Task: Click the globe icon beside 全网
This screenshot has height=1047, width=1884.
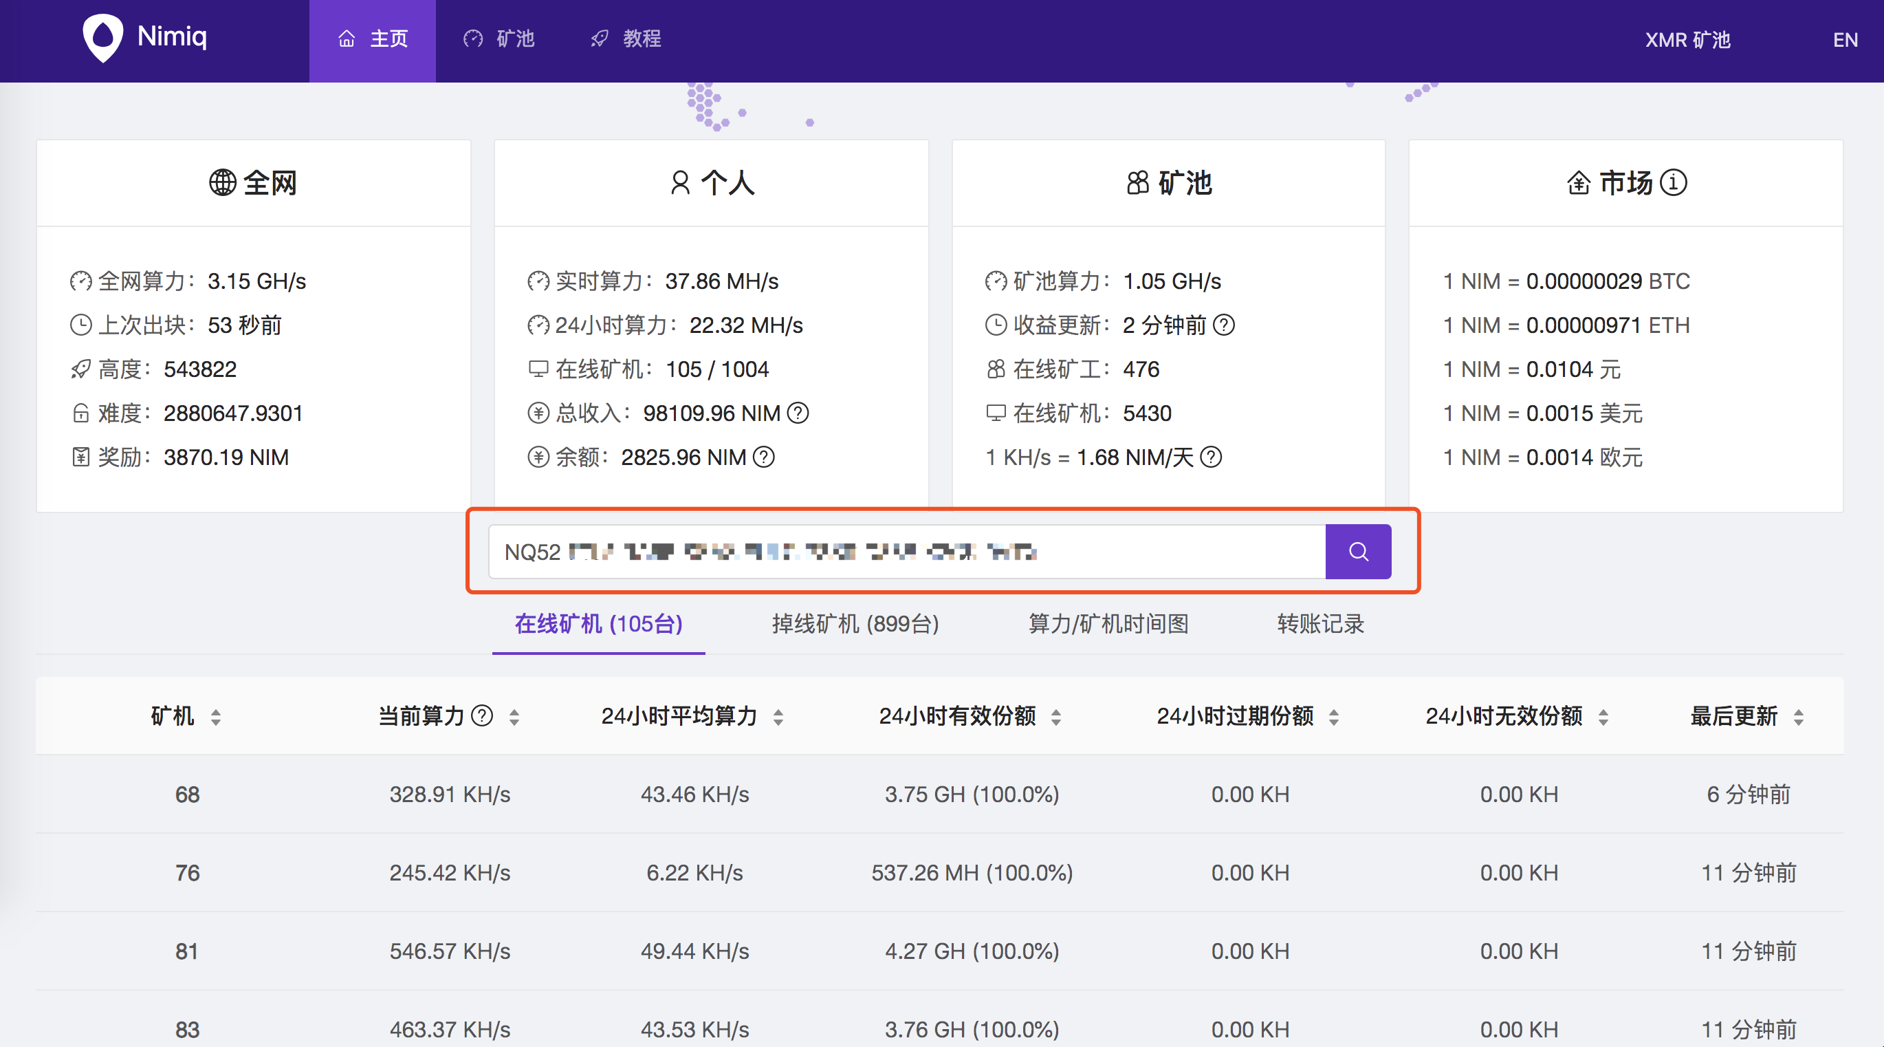Action: (x=223, y=182)
